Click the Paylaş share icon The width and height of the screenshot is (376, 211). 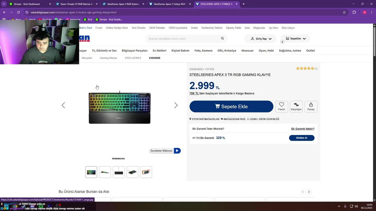(x=311, y=106)
